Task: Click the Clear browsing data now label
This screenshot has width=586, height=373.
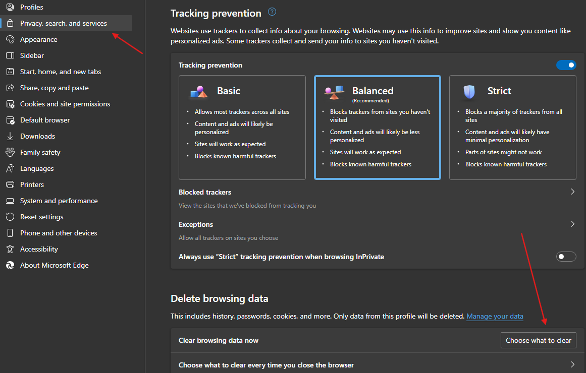Action: (x=218, y=340)
